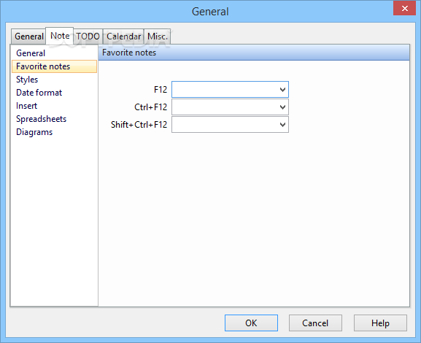This screenshot has width=421, height=343.
Task: Click the Cancel button
Action: click(x=315, y=323)
